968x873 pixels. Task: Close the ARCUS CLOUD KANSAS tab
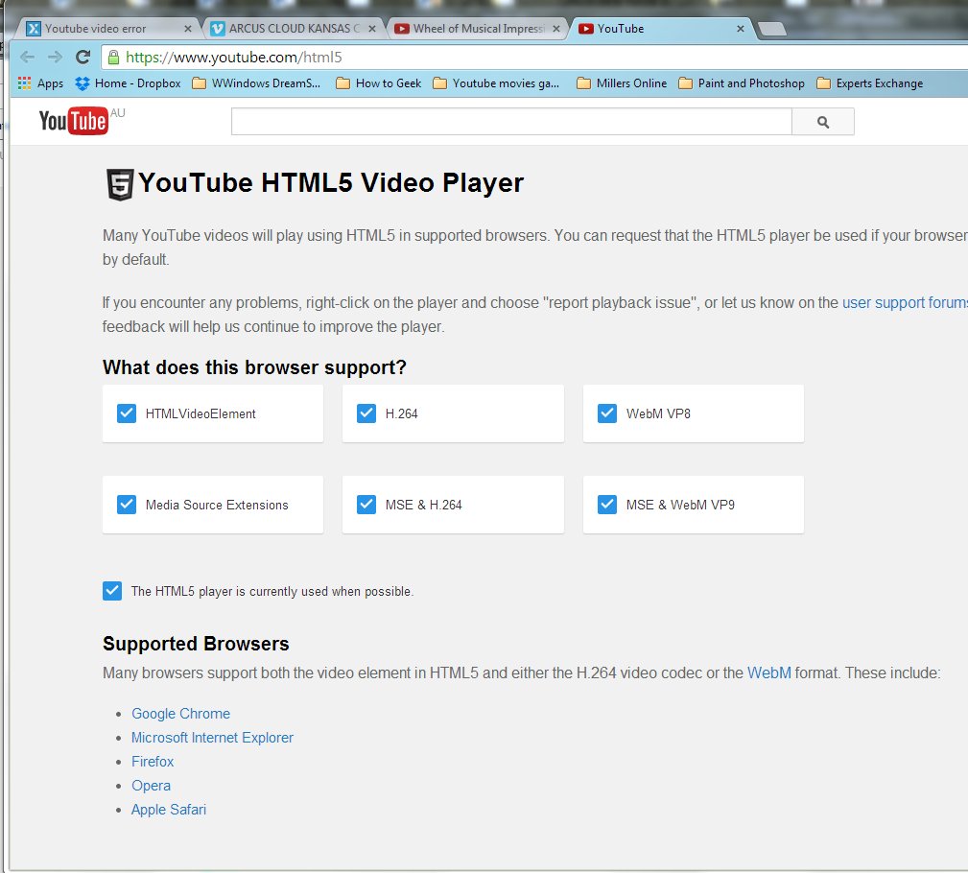(x=371, y=29)
